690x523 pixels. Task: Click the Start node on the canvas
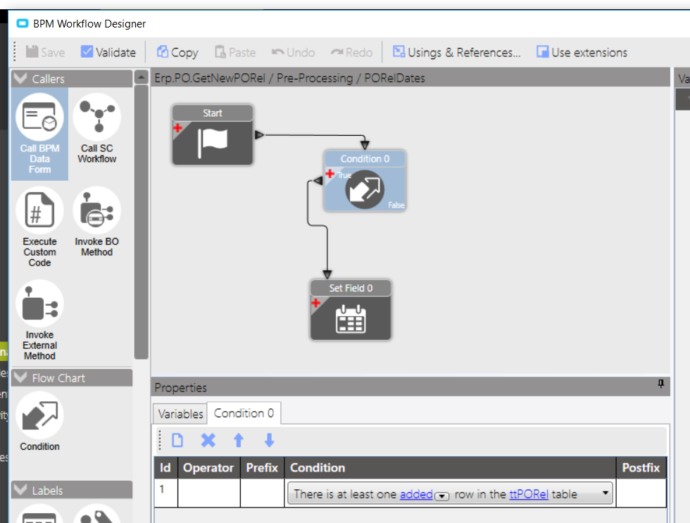coord(213,134)
